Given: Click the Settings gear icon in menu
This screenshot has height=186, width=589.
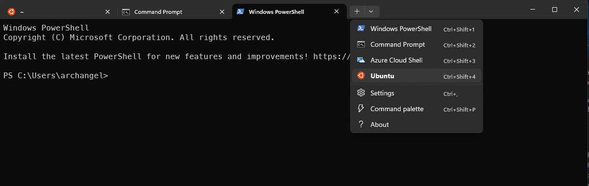Looking at the screenshot, I should pos(361,93).
